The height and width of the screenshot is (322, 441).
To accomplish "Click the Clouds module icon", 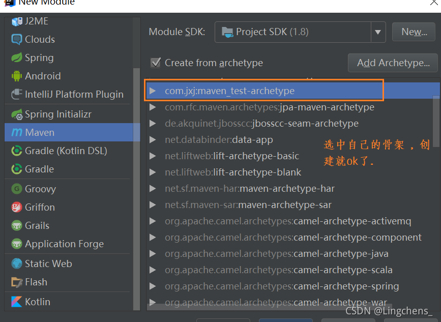I will coord(17,39).
